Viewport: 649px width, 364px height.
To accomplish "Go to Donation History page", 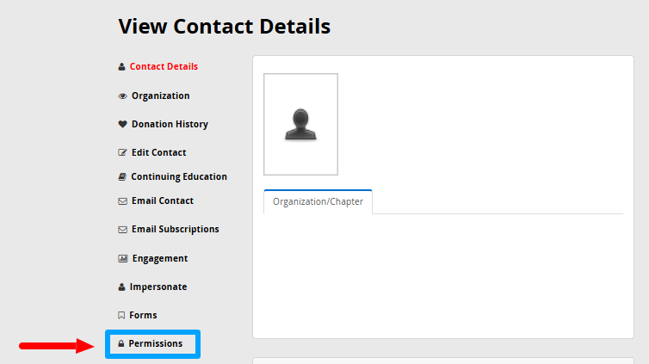I will click(x=170, y=124).
